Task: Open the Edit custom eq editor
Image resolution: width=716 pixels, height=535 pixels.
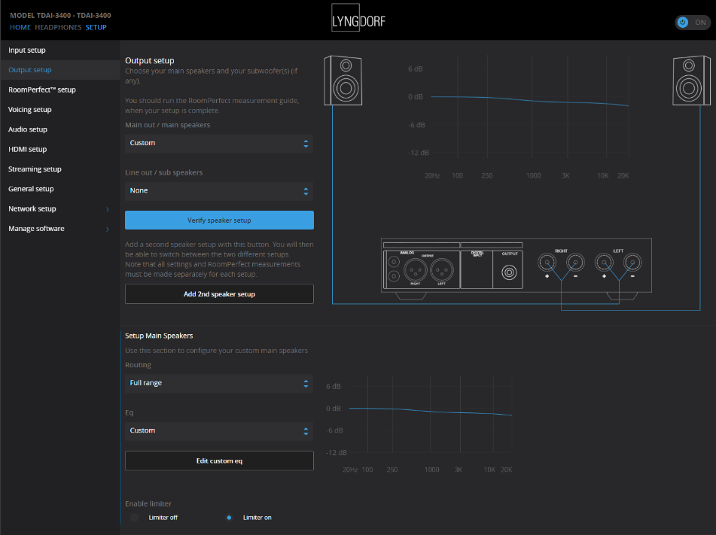Action: pyautogui.click(x=219, y=461)
